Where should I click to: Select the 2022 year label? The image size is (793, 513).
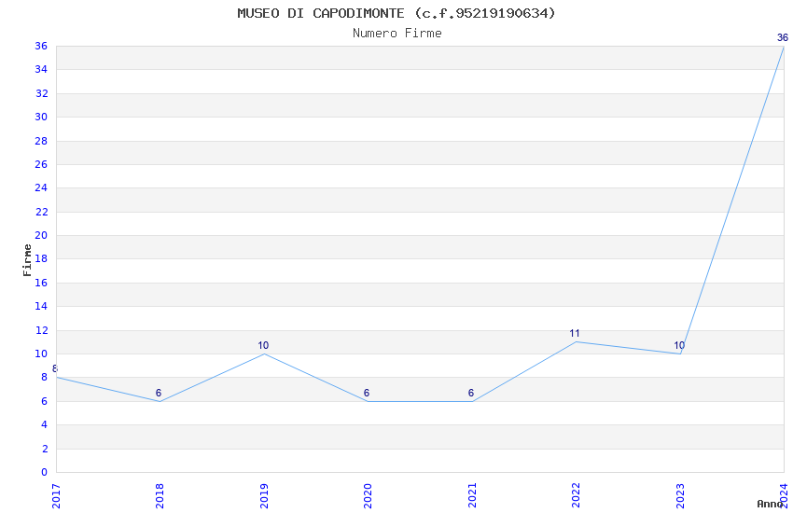(576, 496)
